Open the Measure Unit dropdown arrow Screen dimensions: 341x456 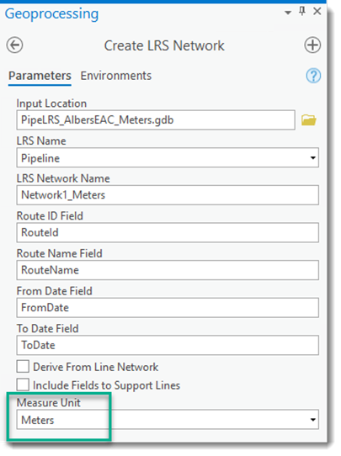point(312,420)
